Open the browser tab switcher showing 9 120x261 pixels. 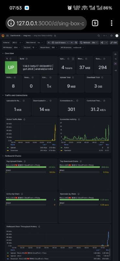(x=95, y=23)
